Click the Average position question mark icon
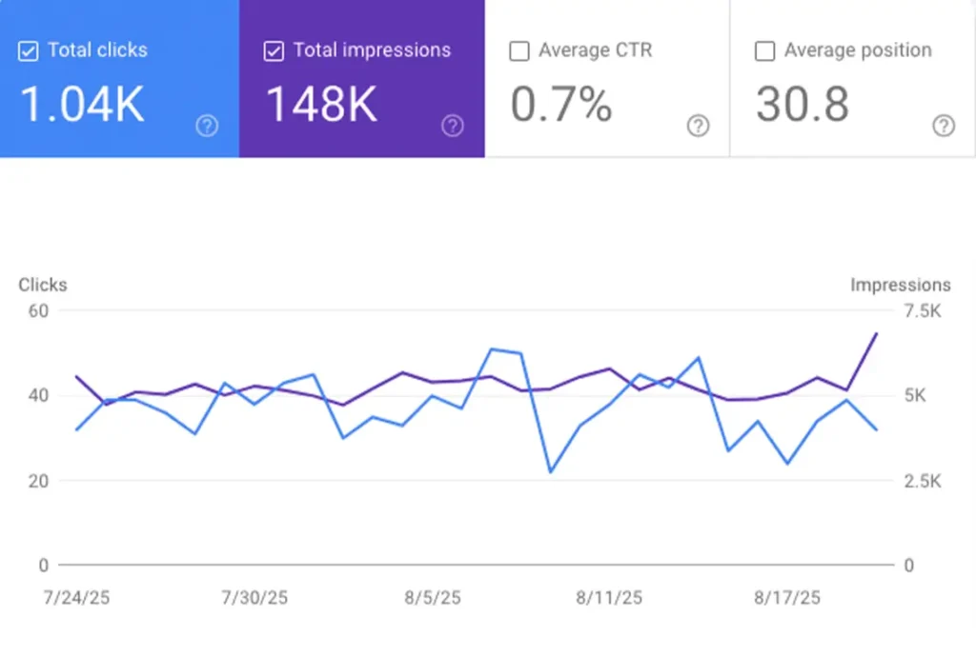The width and height of the screenshot is (976, 657). (x=944, y=126)
